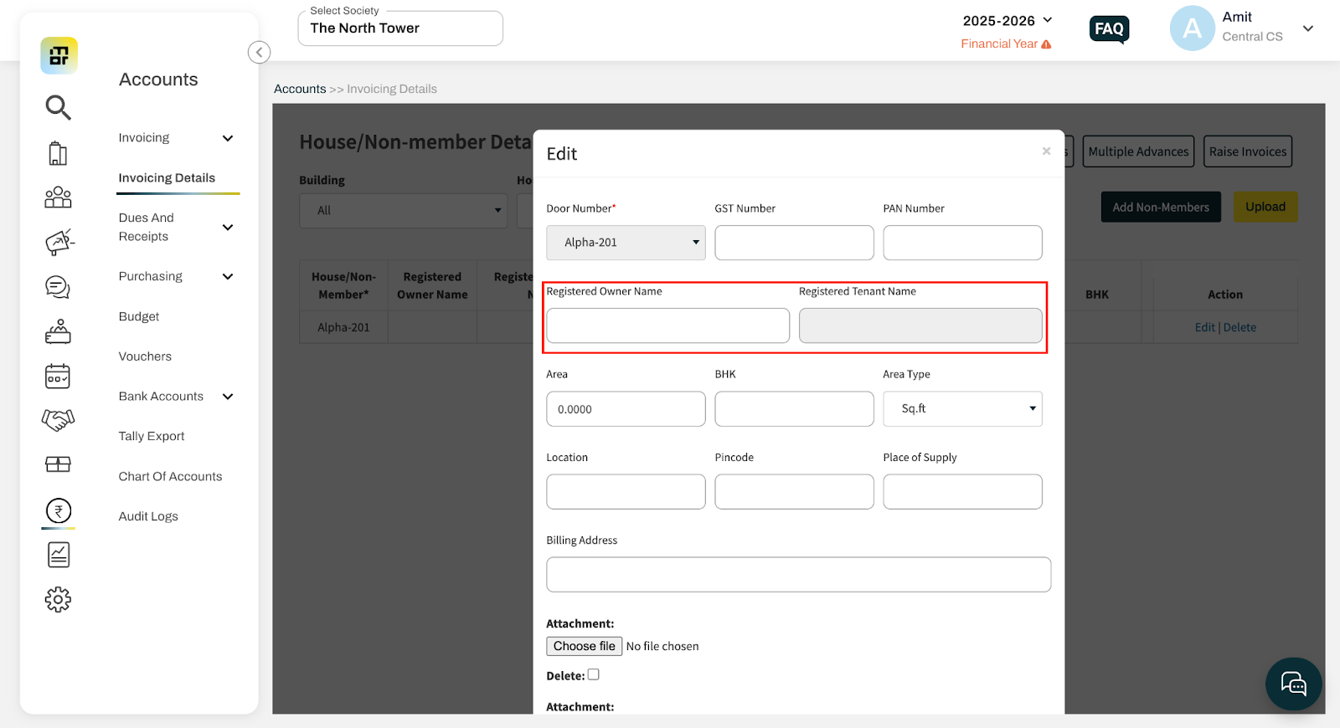Click the financial year warning icon
The image size is (1340, 728).
[x=1046, y=44]
